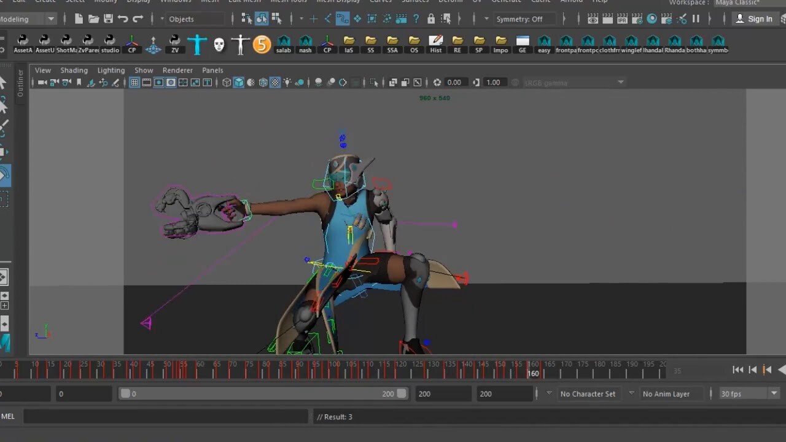Turn on the default lighting bulb icon
Image resolution: width=786 pixels, height=442 pixels.
287,82
